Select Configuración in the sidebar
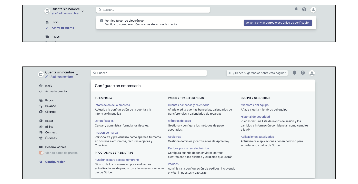The width and height of the screenshot is (358, 184). click(55, 162)
